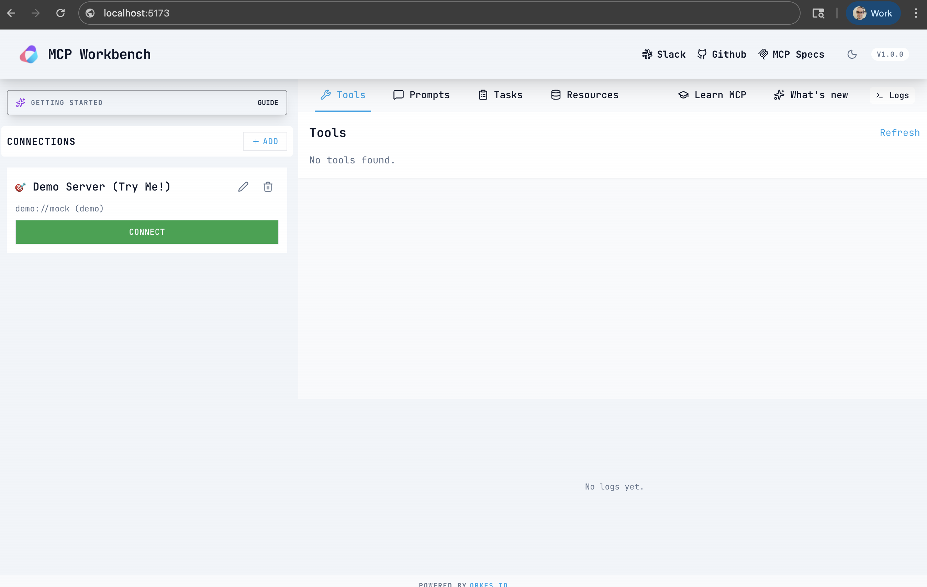Viewport: 927px width, 587px height.
Task: Open the Slack link in the header
Action: (x=664, y=54)
